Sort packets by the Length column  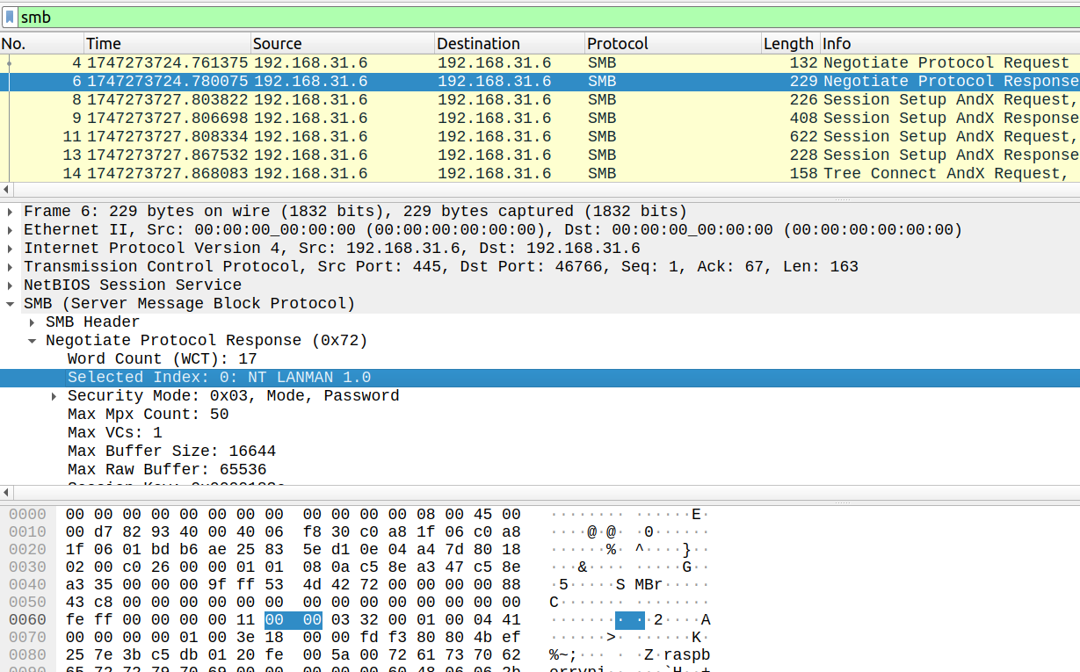790,44
